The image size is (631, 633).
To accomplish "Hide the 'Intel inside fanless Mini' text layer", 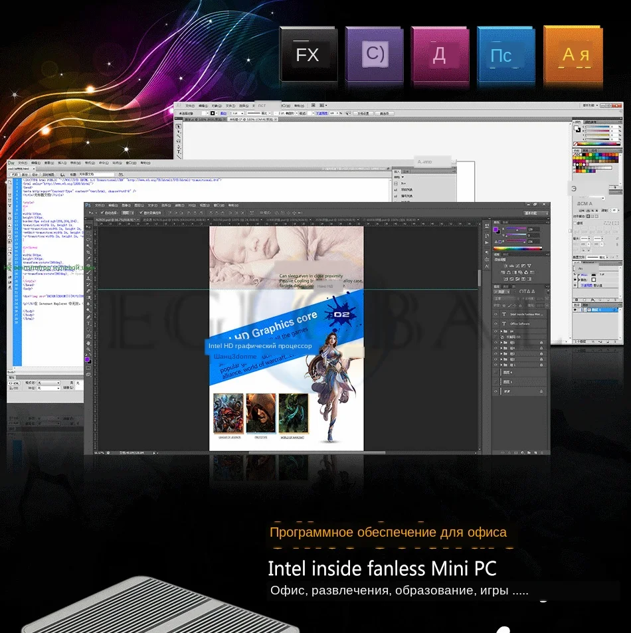I will click(x=496, y=314).
